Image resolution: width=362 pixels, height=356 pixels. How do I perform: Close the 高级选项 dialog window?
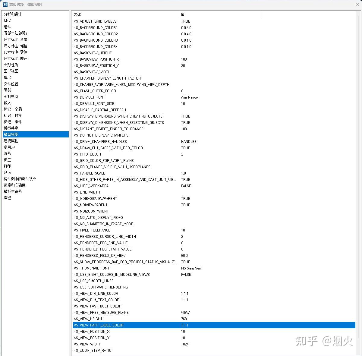357,5
